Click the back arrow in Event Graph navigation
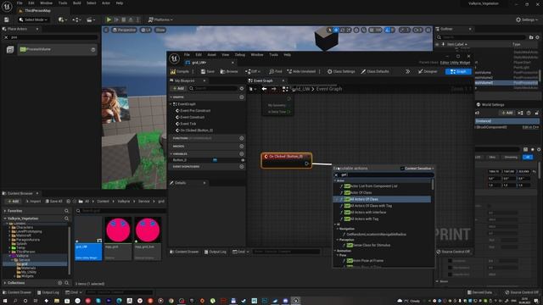The image size is (543, 305). click(264, 89)
